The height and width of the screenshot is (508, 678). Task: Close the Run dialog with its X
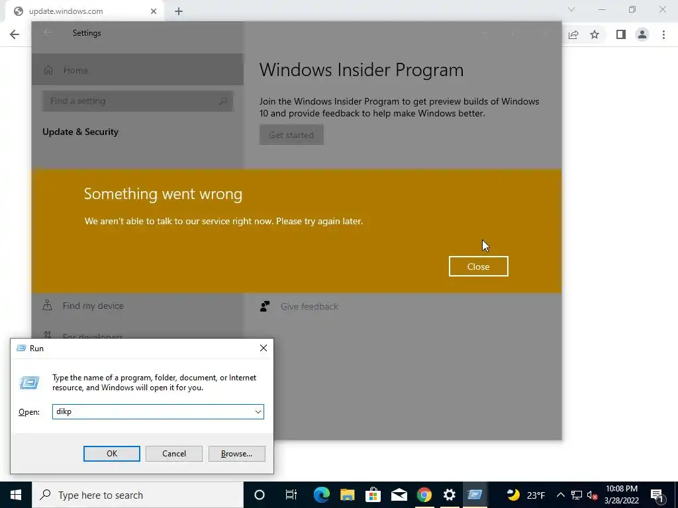point(264,348)
